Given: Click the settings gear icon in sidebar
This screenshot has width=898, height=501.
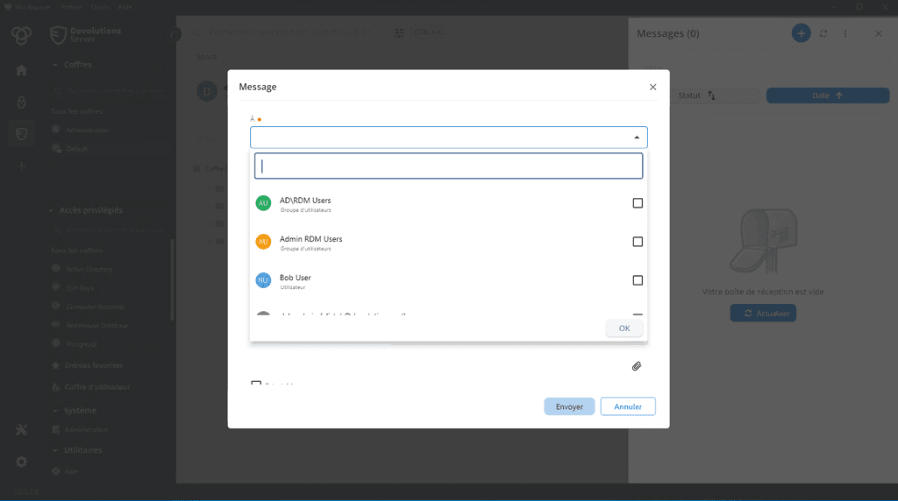Looking at the screenshot, I should [x=22, y=462].
